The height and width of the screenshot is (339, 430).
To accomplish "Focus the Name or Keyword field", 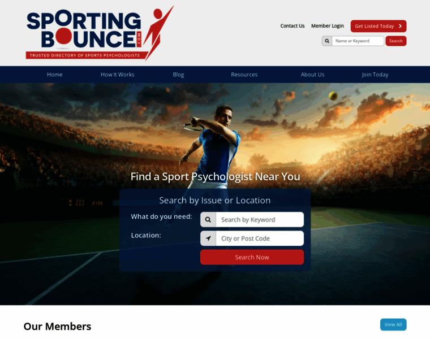I will point(358,41).
